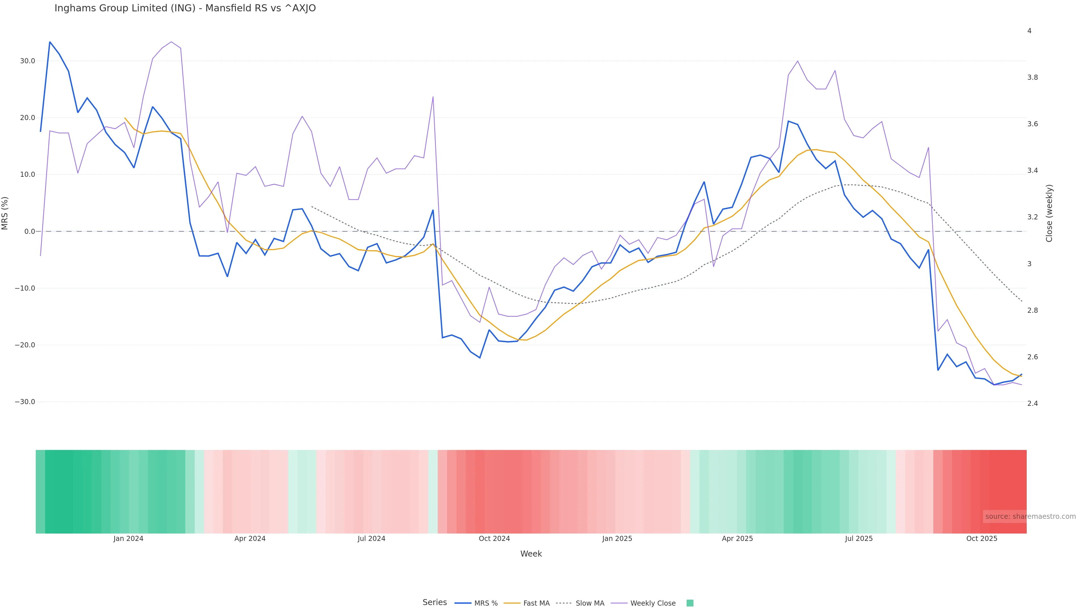Click the Jan 2024 x-axis label
This screenshot has width=1090, height=613.
[128, 539]
